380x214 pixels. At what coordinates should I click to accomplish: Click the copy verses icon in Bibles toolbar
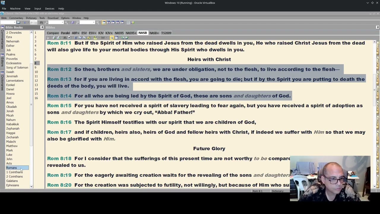(80, 38)
